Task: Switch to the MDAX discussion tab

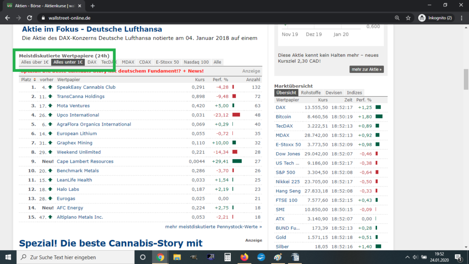Action: [x=128, y=62]
